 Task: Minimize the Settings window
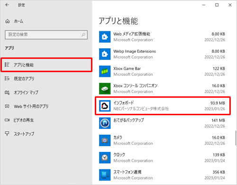click(204, 5)
